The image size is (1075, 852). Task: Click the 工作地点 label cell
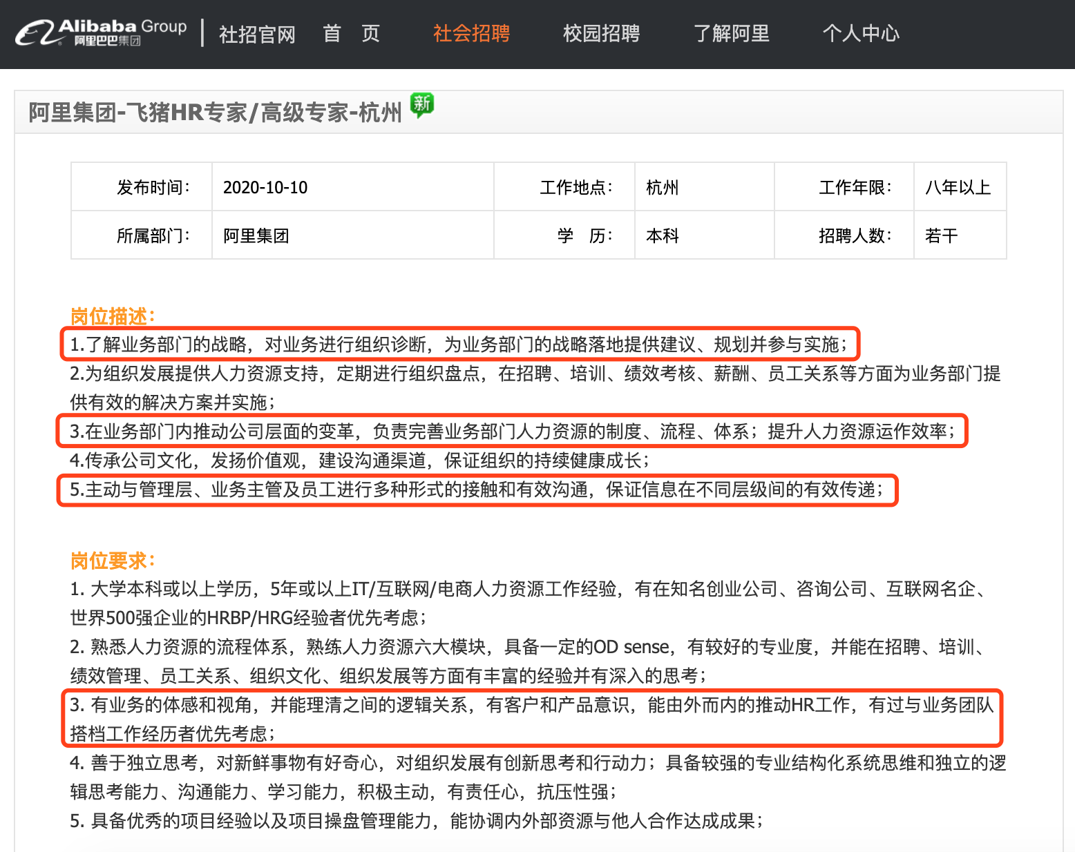[x=564, y=187]
